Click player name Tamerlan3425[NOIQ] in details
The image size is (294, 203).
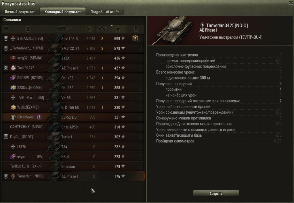pyautogui.click(x=227, y=26)
